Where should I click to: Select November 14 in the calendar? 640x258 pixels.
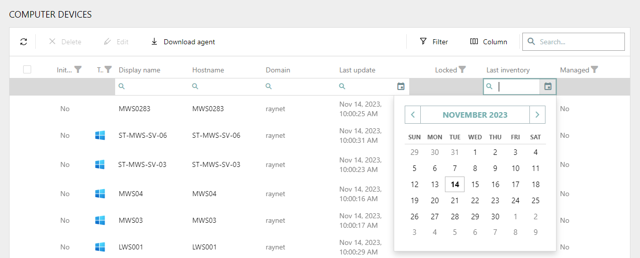click(454, 185)
